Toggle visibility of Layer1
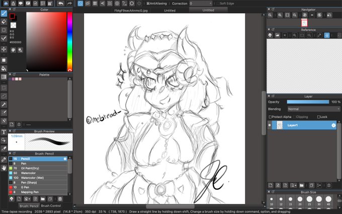342x214 pixels. [270, 125]
